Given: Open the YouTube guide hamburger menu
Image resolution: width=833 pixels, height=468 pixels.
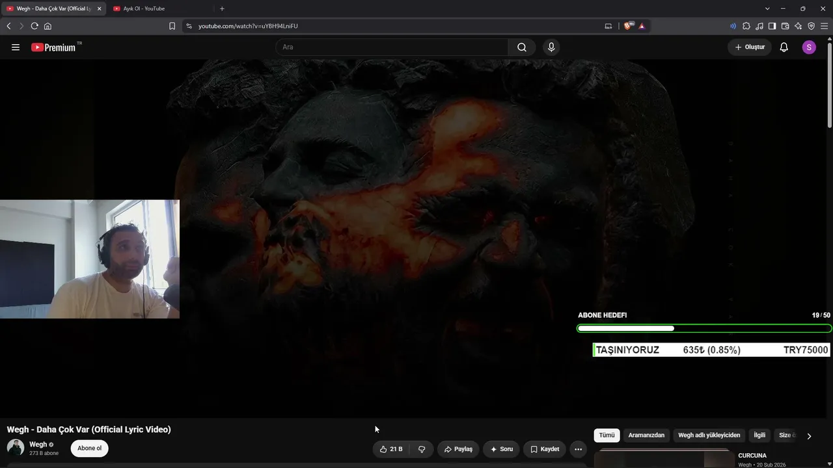Looking at the screenshot, I should [16, 47].
